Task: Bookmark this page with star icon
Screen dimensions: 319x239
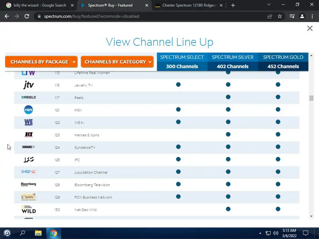Action: tap(280, 16)
